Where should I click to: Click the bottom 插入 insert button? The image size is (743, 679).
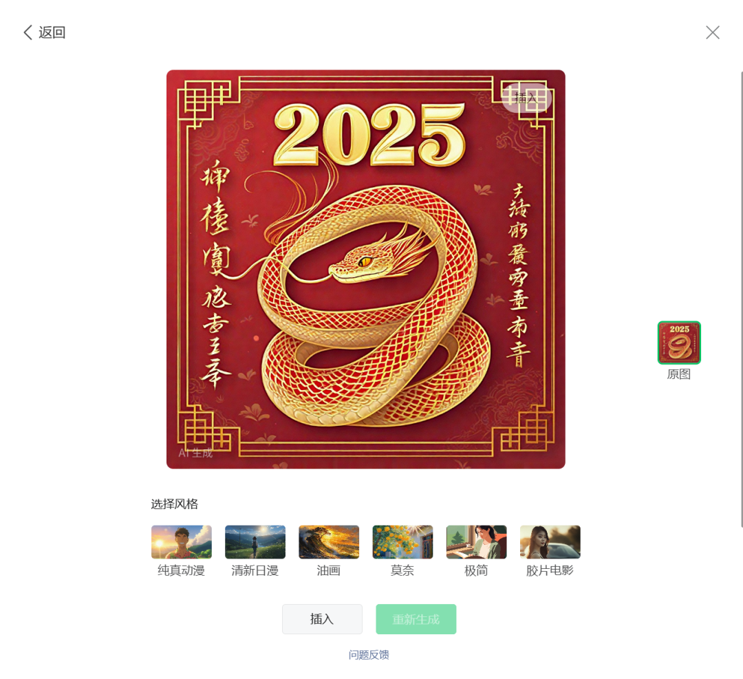pos(322,619)
